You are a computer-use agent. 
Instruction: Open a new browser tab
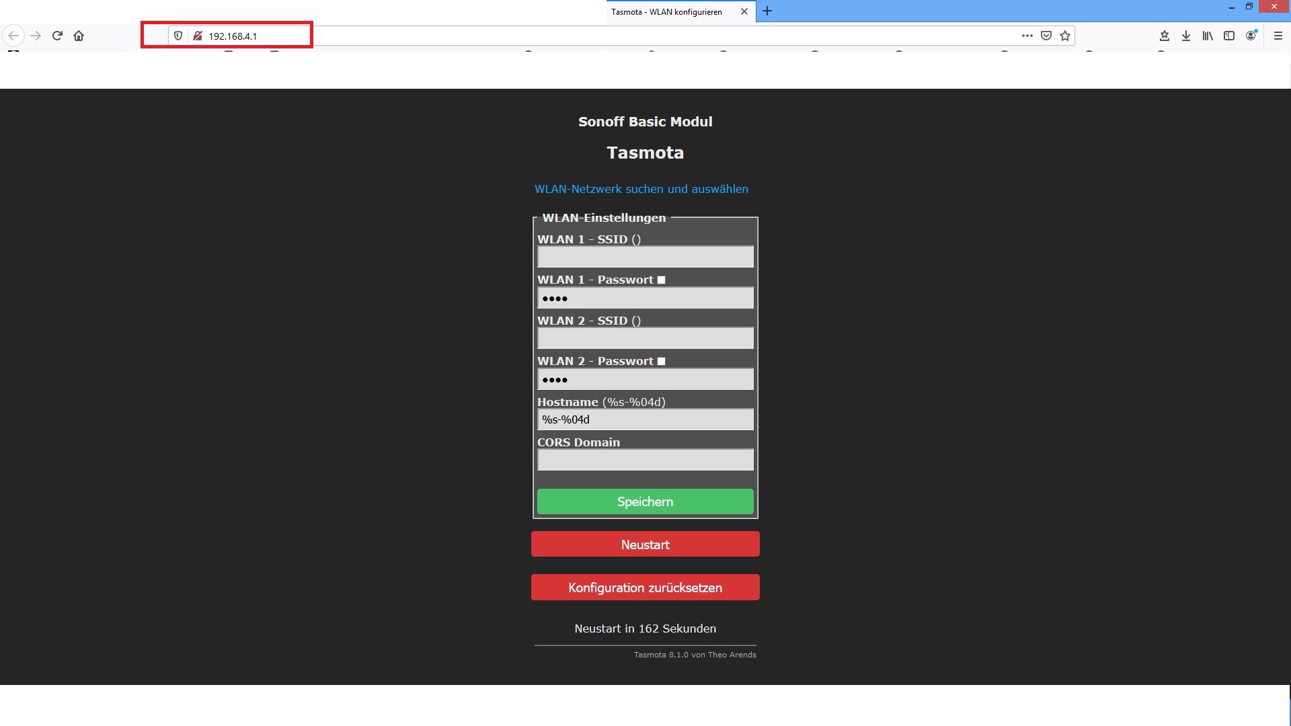click(x=767, y=11)
